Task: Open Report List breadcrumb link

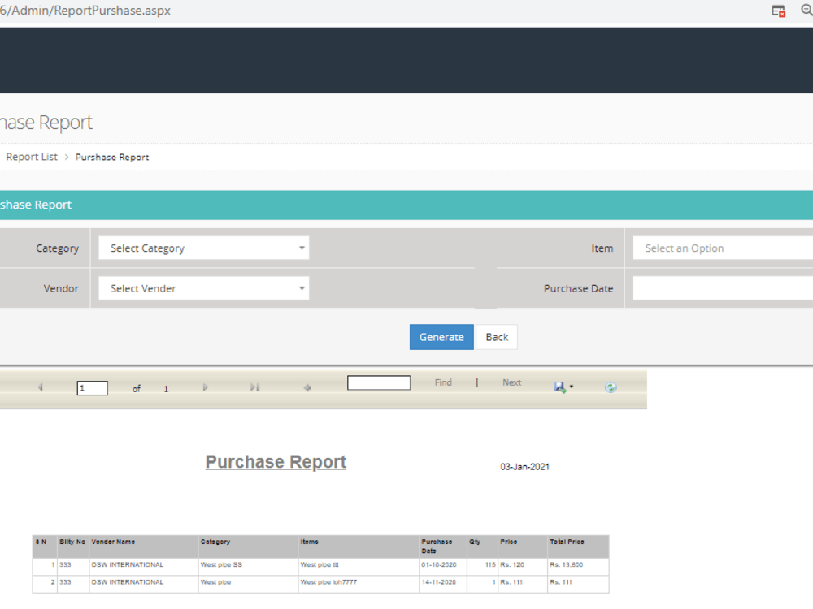Action: point(32,157)
